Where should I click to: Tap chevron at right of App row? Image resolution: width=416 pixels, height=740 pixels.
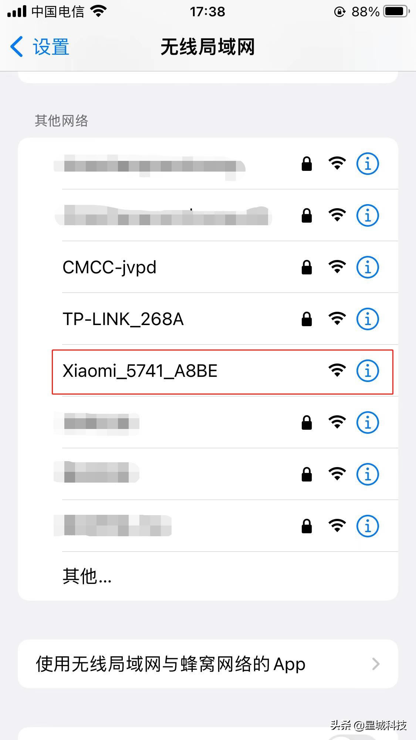(x=376, y=664)
